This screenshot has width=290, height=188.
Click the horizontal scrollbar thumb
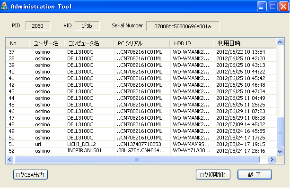pos(137,159)
